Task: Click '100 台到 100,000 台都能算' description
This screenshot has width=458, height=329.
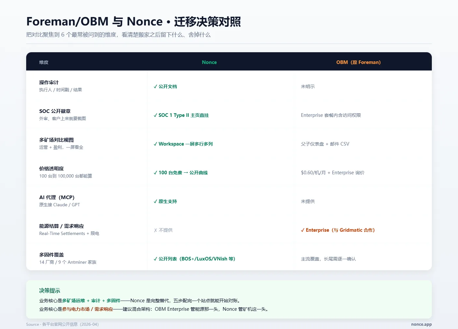Action: click(x=66, y=176)
